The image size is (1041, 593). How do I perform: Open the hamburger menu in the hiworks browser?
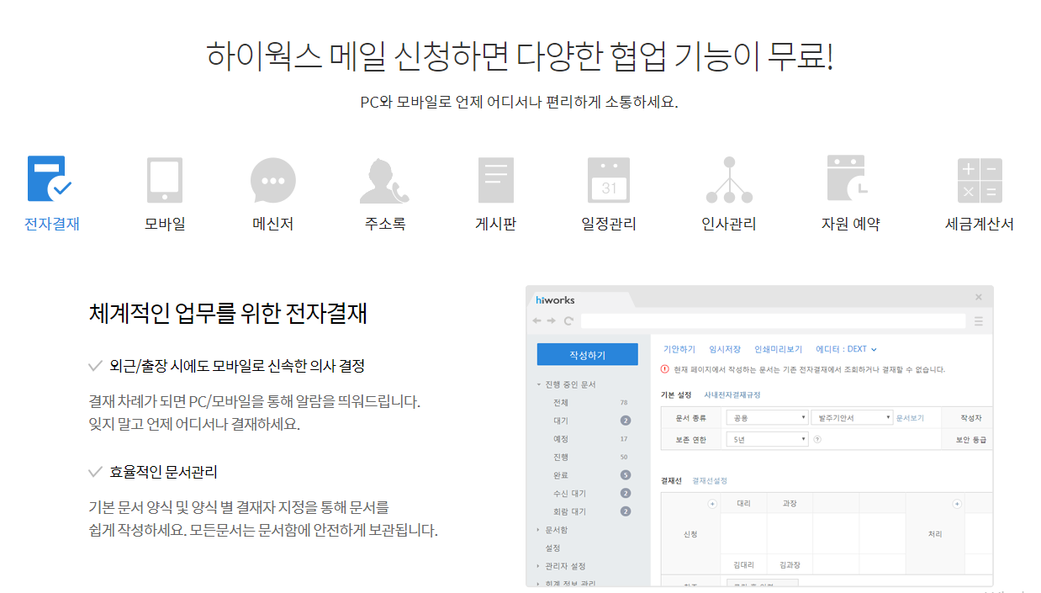coord(978,320)
